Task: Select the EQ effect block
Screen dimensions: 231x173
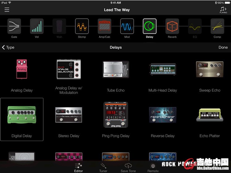Action: click(x=195, y=26)
